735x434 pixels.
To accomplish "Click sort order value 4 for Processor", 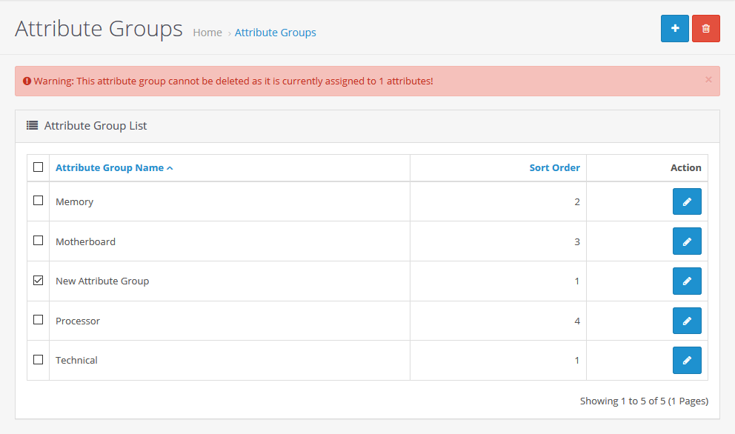I will point(577,321).
